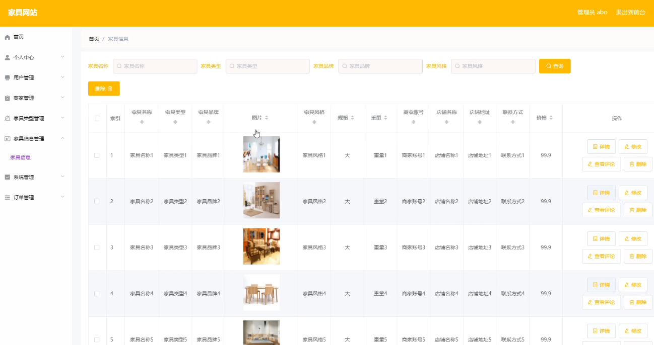Click 退出到前台 in the header
654x345 pixels.
630,13
